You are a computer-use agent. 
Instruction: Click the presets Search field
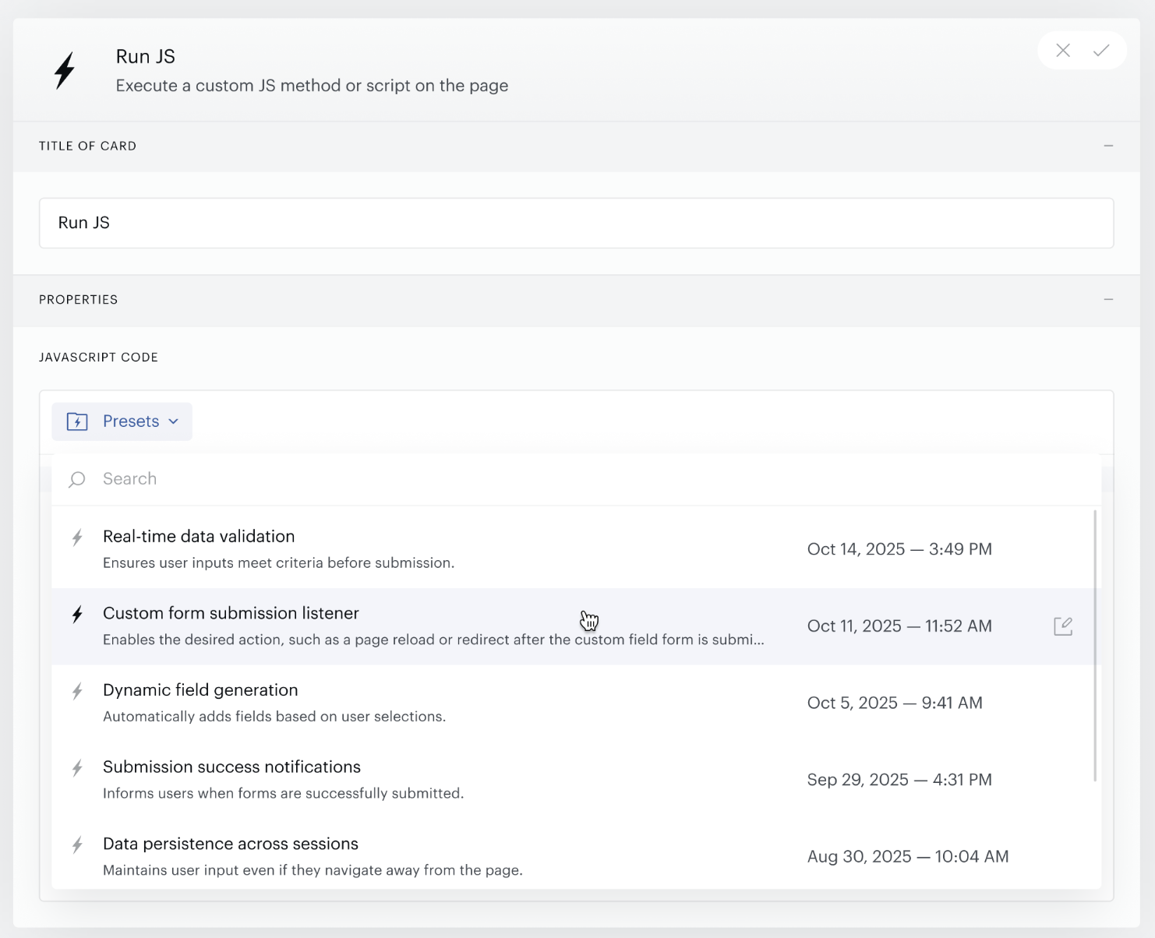[576, 479]
